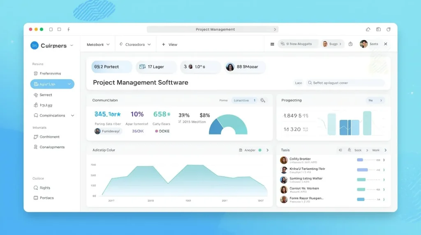
Task: Click Comiot IVe Worken task name
Action: [304, 188]
